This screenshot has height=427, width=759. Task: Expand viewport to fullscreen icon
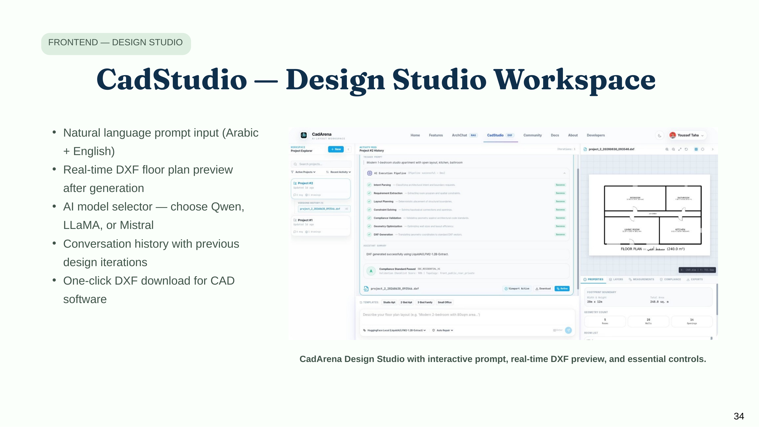[680, 150]
